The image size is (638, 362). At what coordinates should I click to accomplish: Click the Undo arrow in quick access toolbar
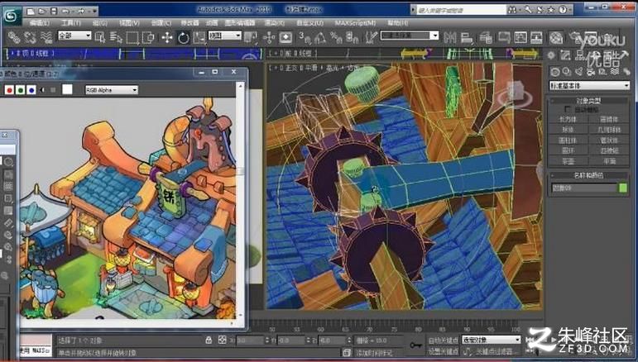tap(66, 12)
